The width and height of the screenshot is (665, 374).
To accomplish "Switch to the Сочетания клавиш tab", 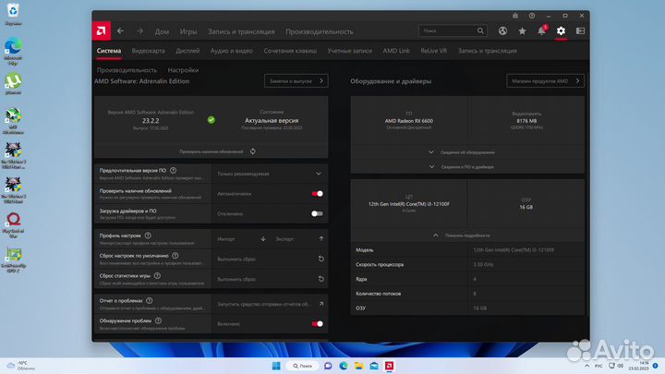I will (290, 51).
